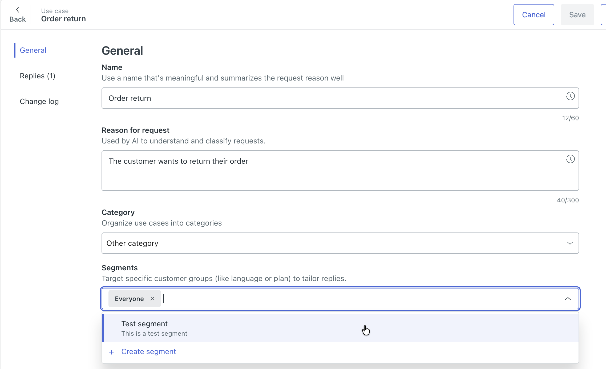Click the Create segment link
This screenshot has height=369, width=606.
click(149, 351)
